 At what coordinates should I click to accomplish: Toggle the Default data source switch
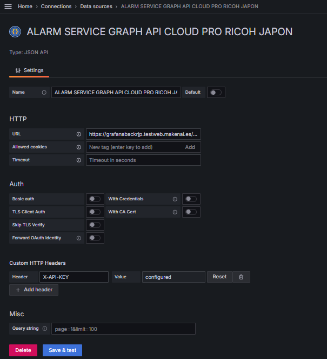coord(216,93)
